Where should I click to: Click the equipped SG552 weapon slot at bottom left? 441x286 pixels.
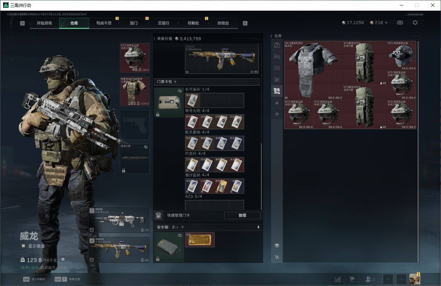click(x=119, y=250)
